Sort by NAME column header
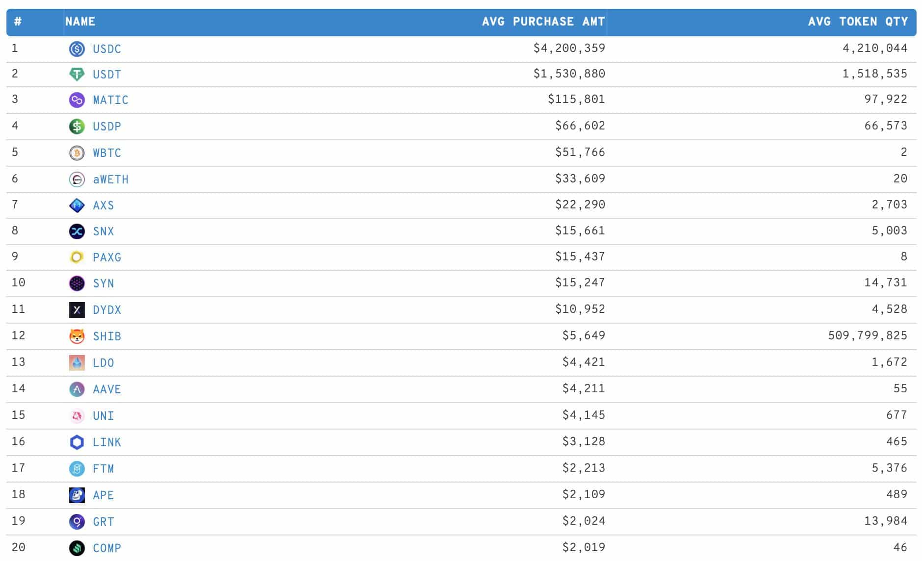 [80, 22]
